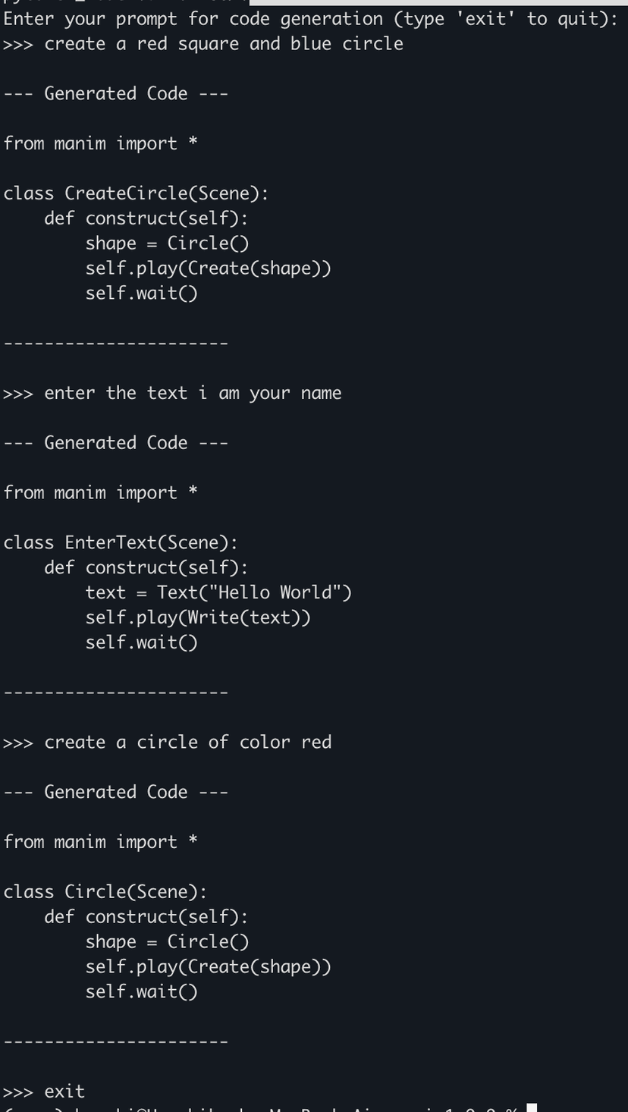Viewport: 628px width, 1112px height.
Task: Click 'from manim import *' above class EnterText
Action: point(100,493)
